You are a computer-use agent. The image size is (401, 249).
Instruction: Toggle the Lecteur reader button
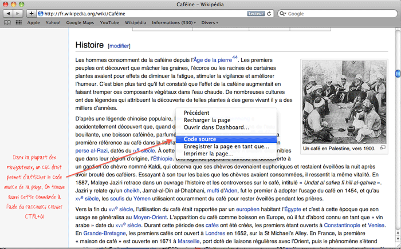pyautogui.click(x=256, y=13)
